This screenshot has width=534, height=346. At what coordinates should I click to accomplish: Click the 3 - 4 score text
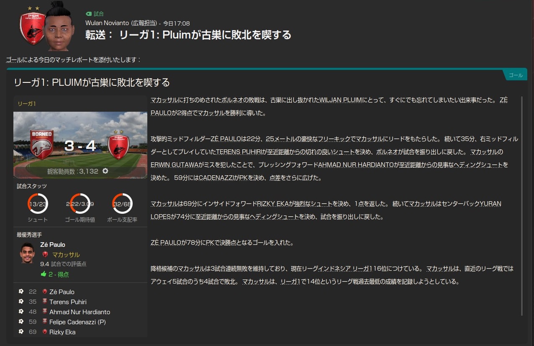pos(80,146)
